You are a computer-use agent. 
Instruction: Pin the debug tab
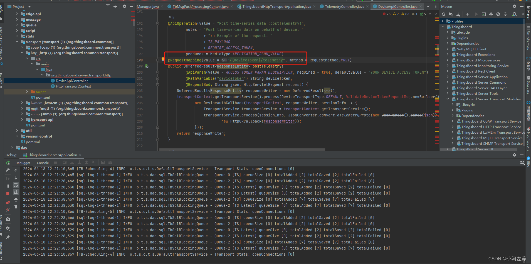(8, 237)
